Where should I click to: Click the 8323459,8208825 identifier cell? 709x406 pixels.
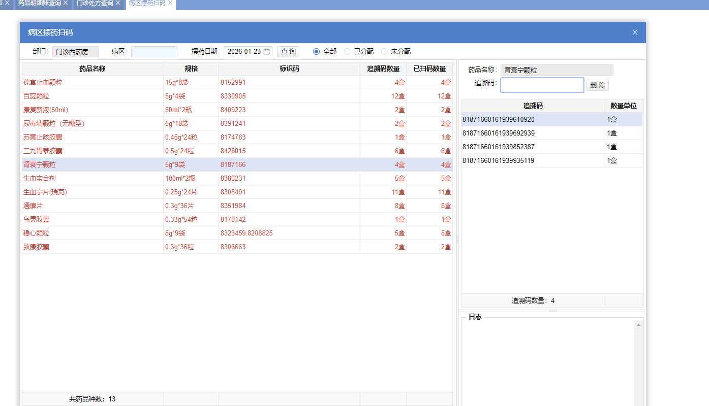[x=289, y=233]
